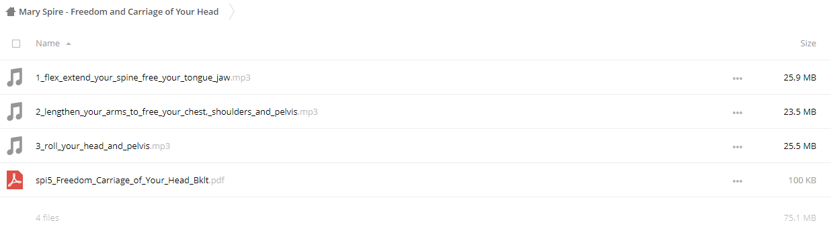
Task: Open 1_flex_extend_your_spine_free_your_tongue_jaw.mp3
Action: coord(143,78)
